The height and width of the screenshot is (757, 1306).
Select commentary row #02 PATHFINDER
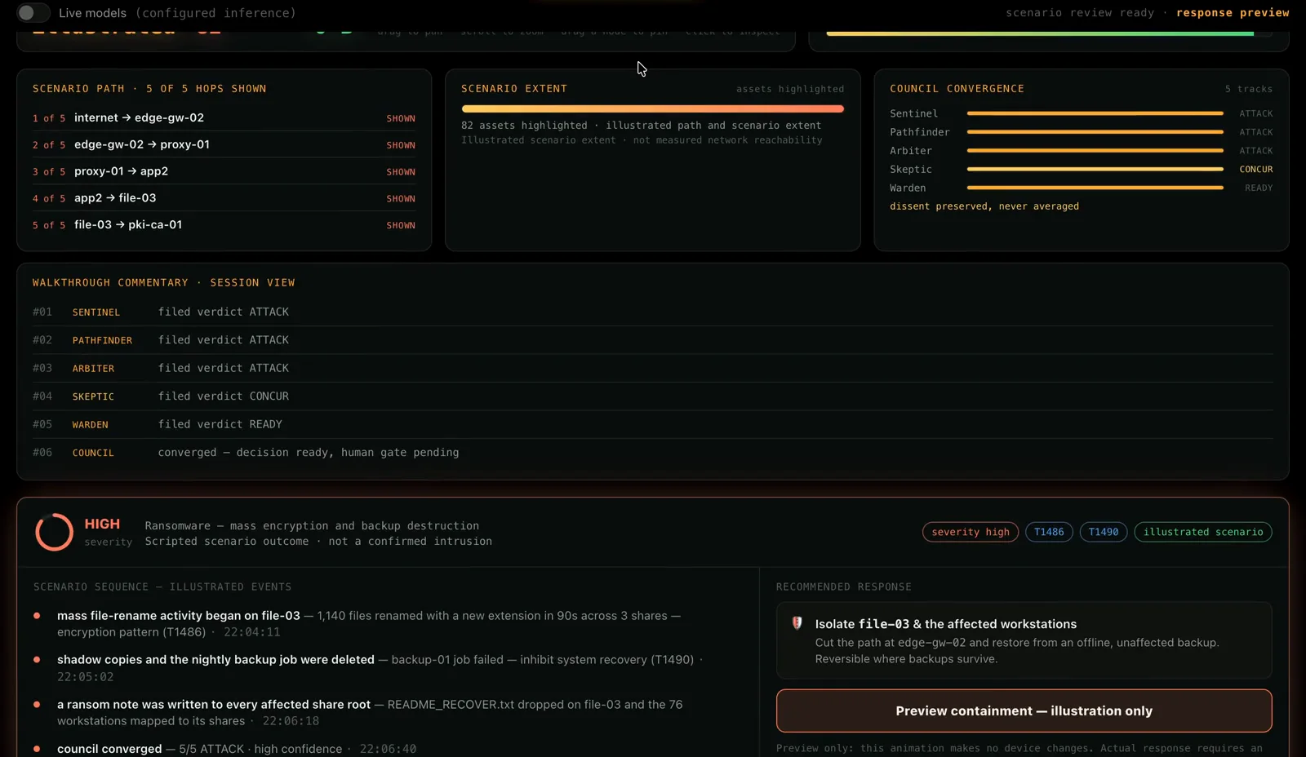point(652,340)
